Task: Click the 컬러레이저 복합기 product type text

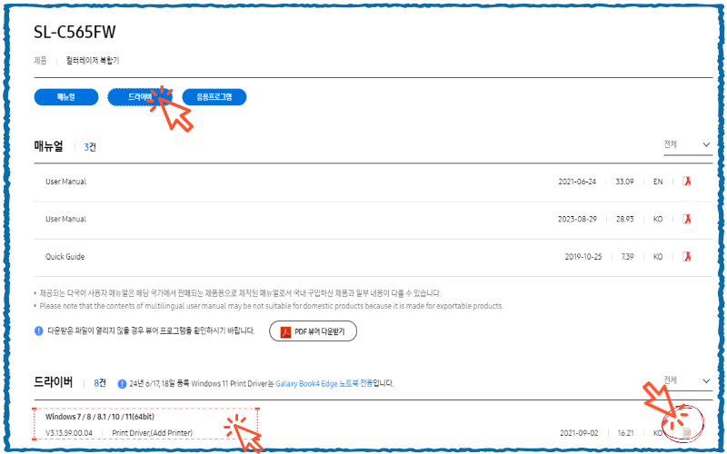Action: pyautogui.click(x=93, y=61)
